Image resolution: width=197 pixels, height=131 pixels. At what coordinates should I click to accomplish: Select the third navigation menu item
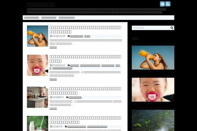pyautogui.click(x=67, y=18)
